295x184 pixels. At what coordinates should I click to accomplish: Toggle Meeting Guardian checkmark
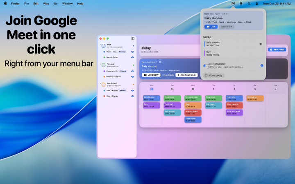[262, 65]
